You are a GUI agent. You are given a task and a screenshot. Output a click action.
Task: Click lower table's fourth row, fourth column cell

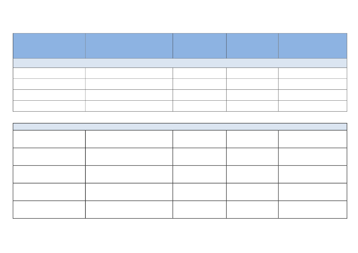click(252, 192)
